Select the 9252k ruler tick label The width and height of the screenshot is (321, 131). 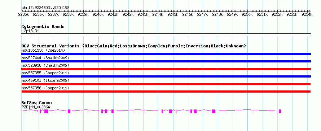(x=277, y=14)
